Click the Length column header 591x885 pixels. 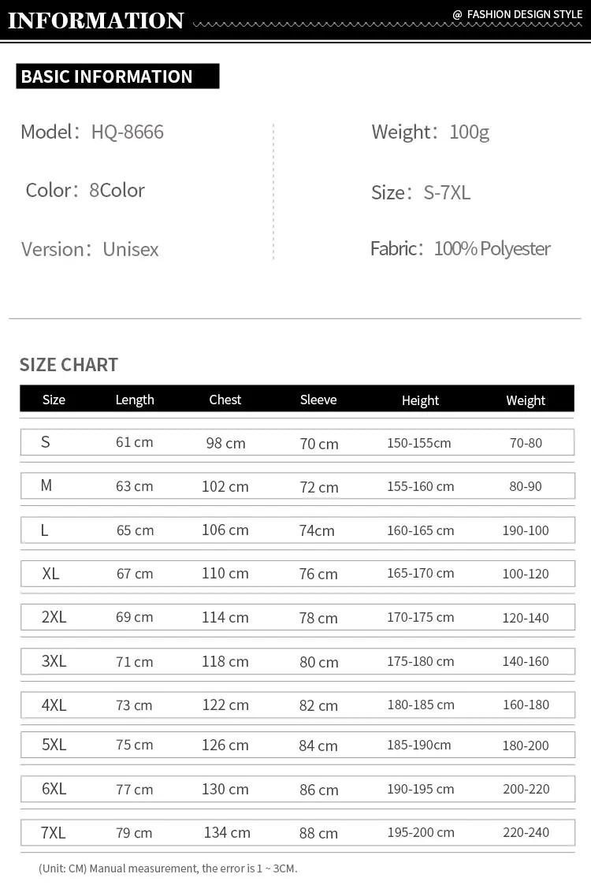point(135,400)
